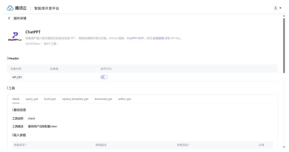This screenshot has height=152, width=289.
Task: Click the API_KEY variable name field
Action: coord(17,77)
